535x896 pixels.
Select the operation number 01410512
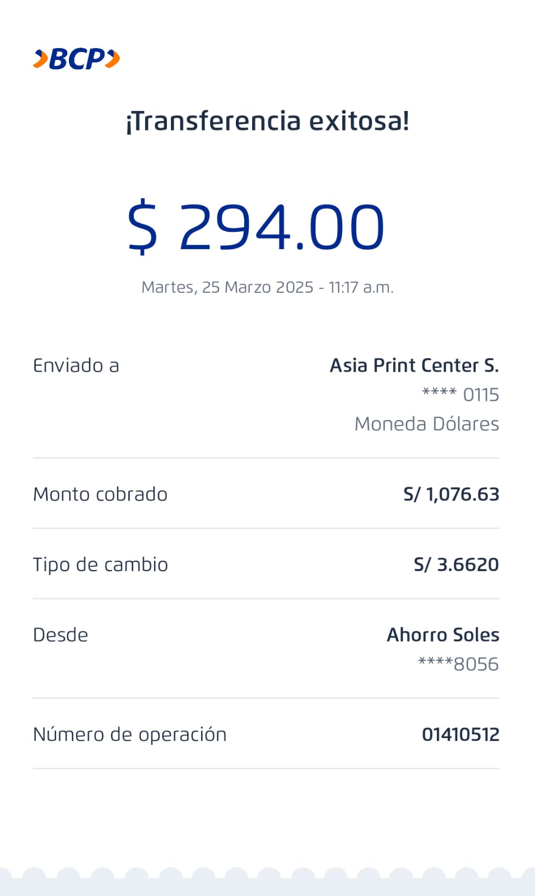click(460, 734)
